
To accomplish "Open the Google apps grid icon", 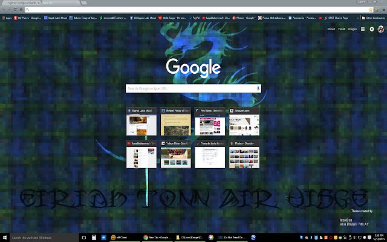I will click(363, 29).
